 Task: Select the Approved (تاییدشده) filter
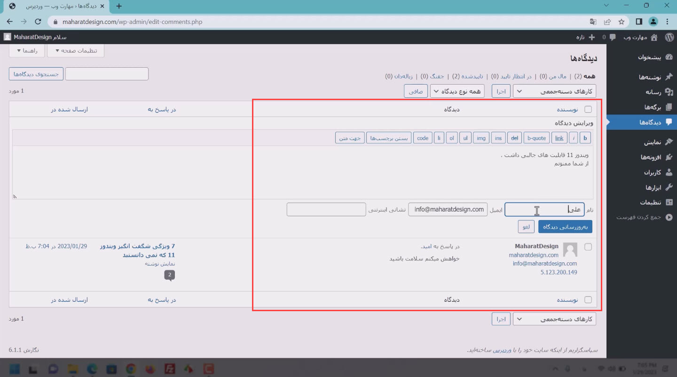[472, 76]
